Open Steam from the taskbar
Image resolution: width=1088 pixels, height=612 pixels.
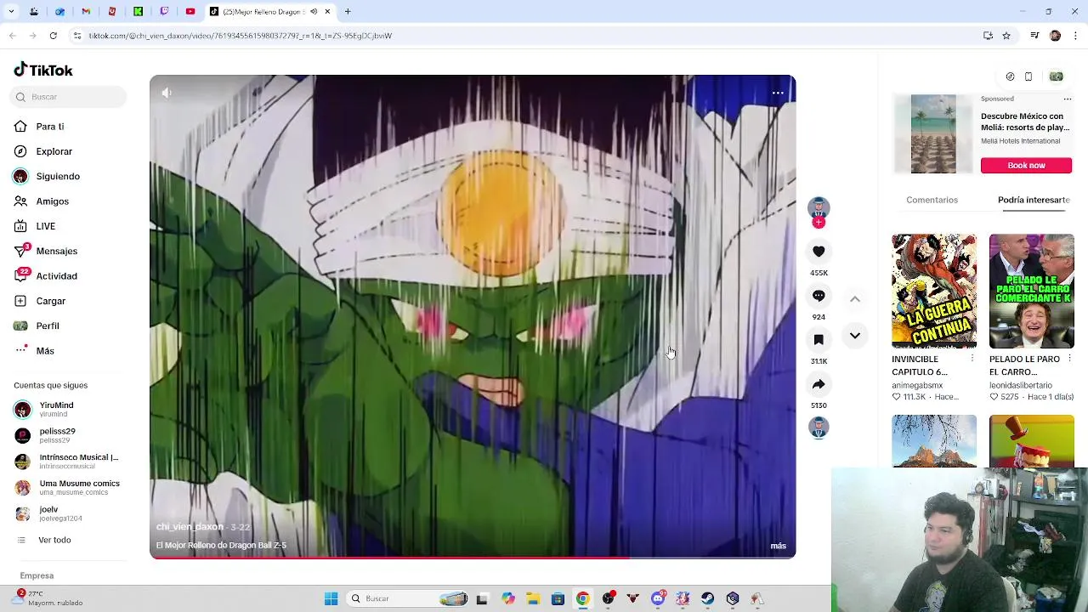[707, 598]
